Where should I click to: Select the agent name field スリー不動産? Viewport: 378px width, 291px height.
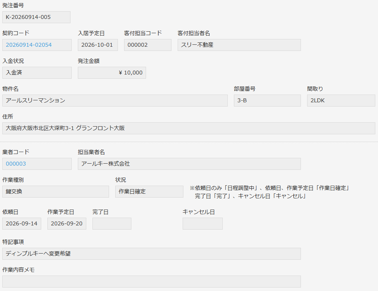(239, 45)
